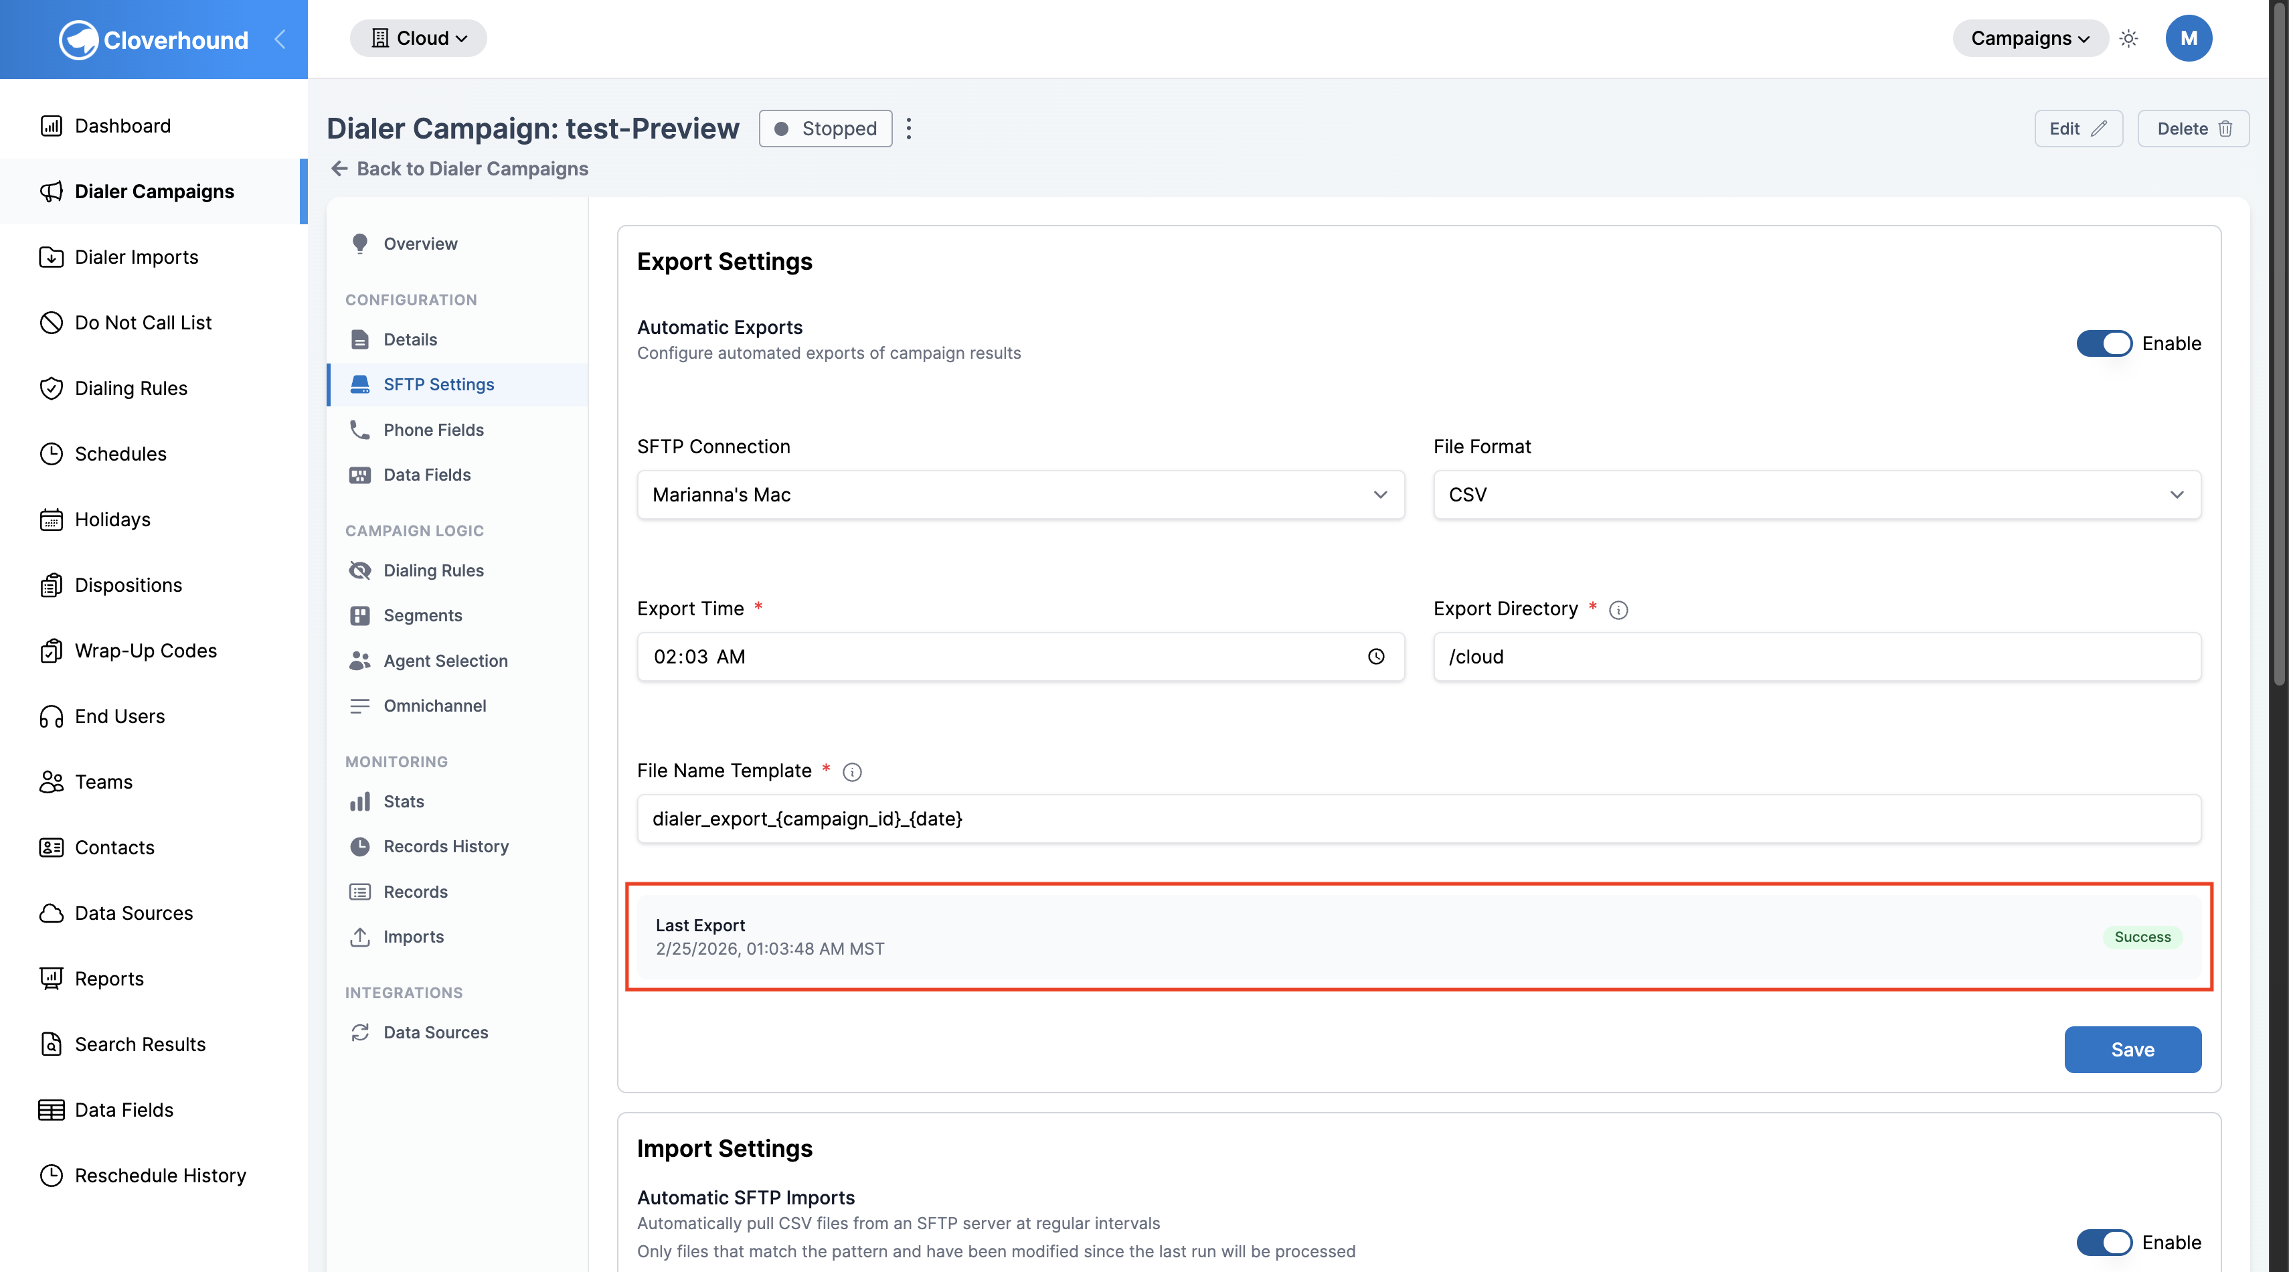The width and height of the screenshot is (2289, 1272).
Task: Toggle Automatic SFTP Imports Enable switch
Action: (x=2104, y=1242)
